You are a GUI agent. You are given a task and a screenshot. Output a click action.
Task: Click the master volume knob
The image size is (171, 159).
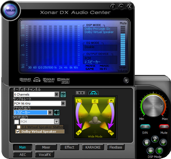coord(153,106)
